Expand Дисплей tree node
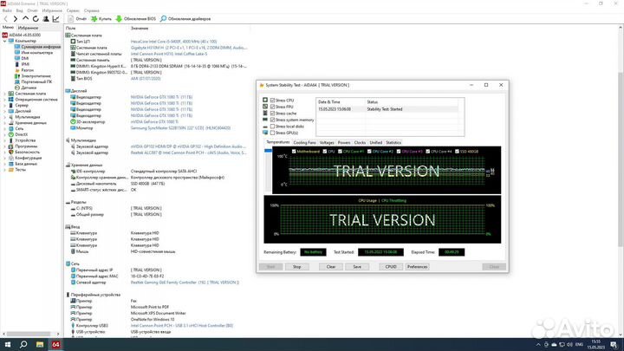The width and height of the screenshot is (624, 351). [x=5, y=111]
